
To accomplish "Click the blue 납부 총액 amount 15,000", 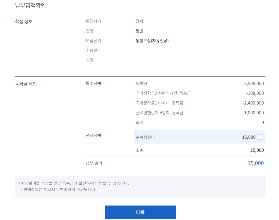I will coord(255,163).
